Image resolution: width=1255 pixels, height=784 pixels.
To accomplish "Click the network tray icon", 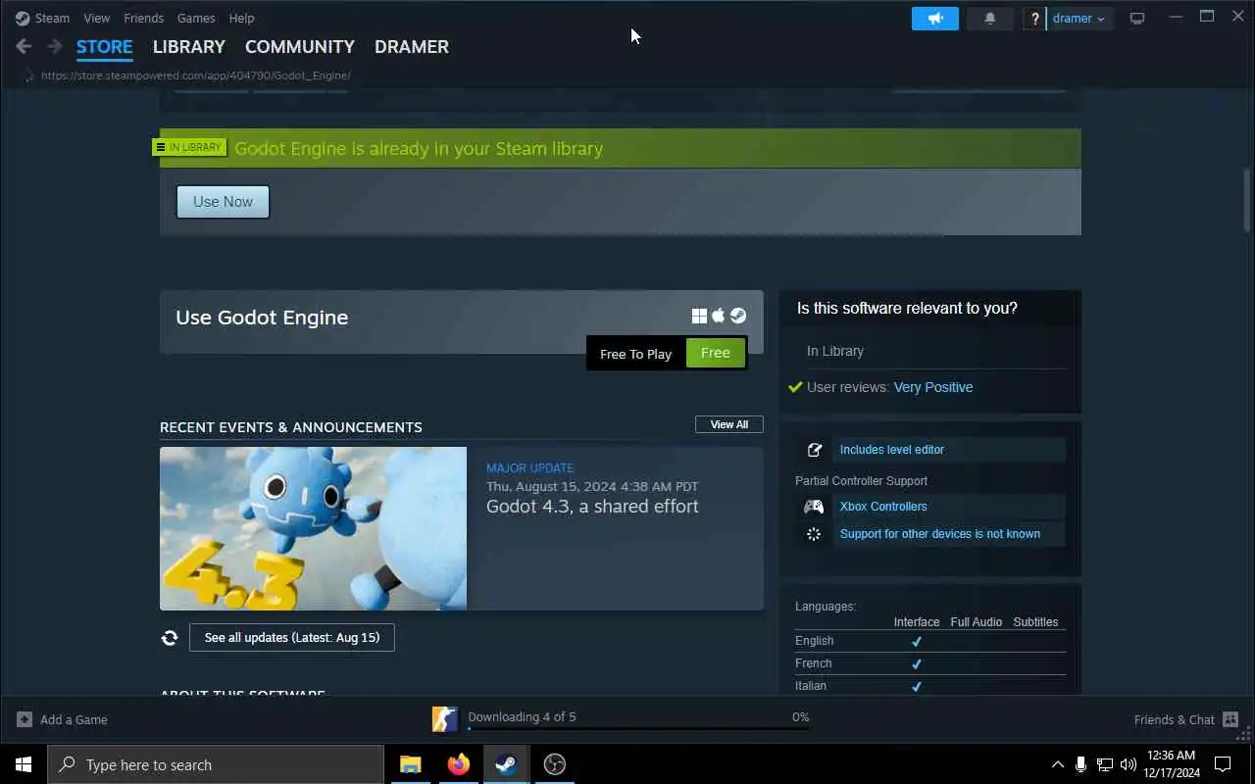I will pyautogui.click(x=1105, y=764).
